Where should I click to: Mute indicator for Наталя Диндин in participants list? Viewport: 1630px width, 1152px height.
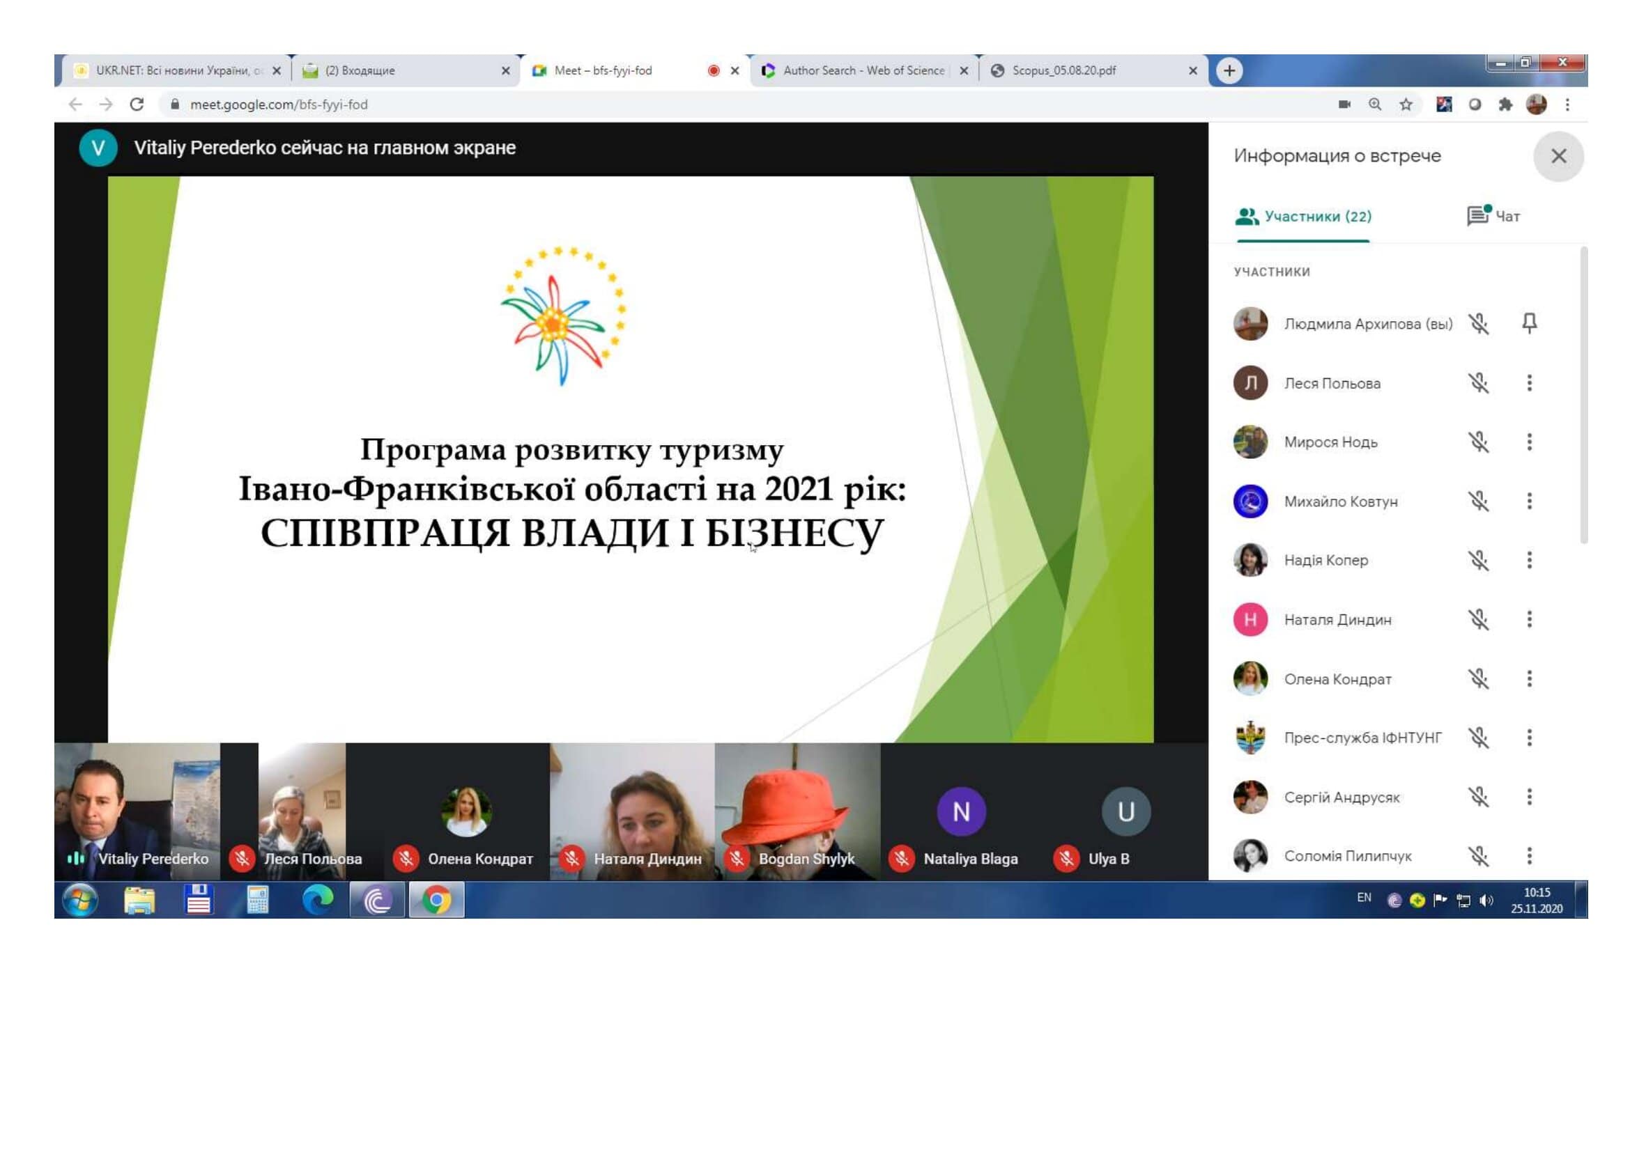point(1481,619)
